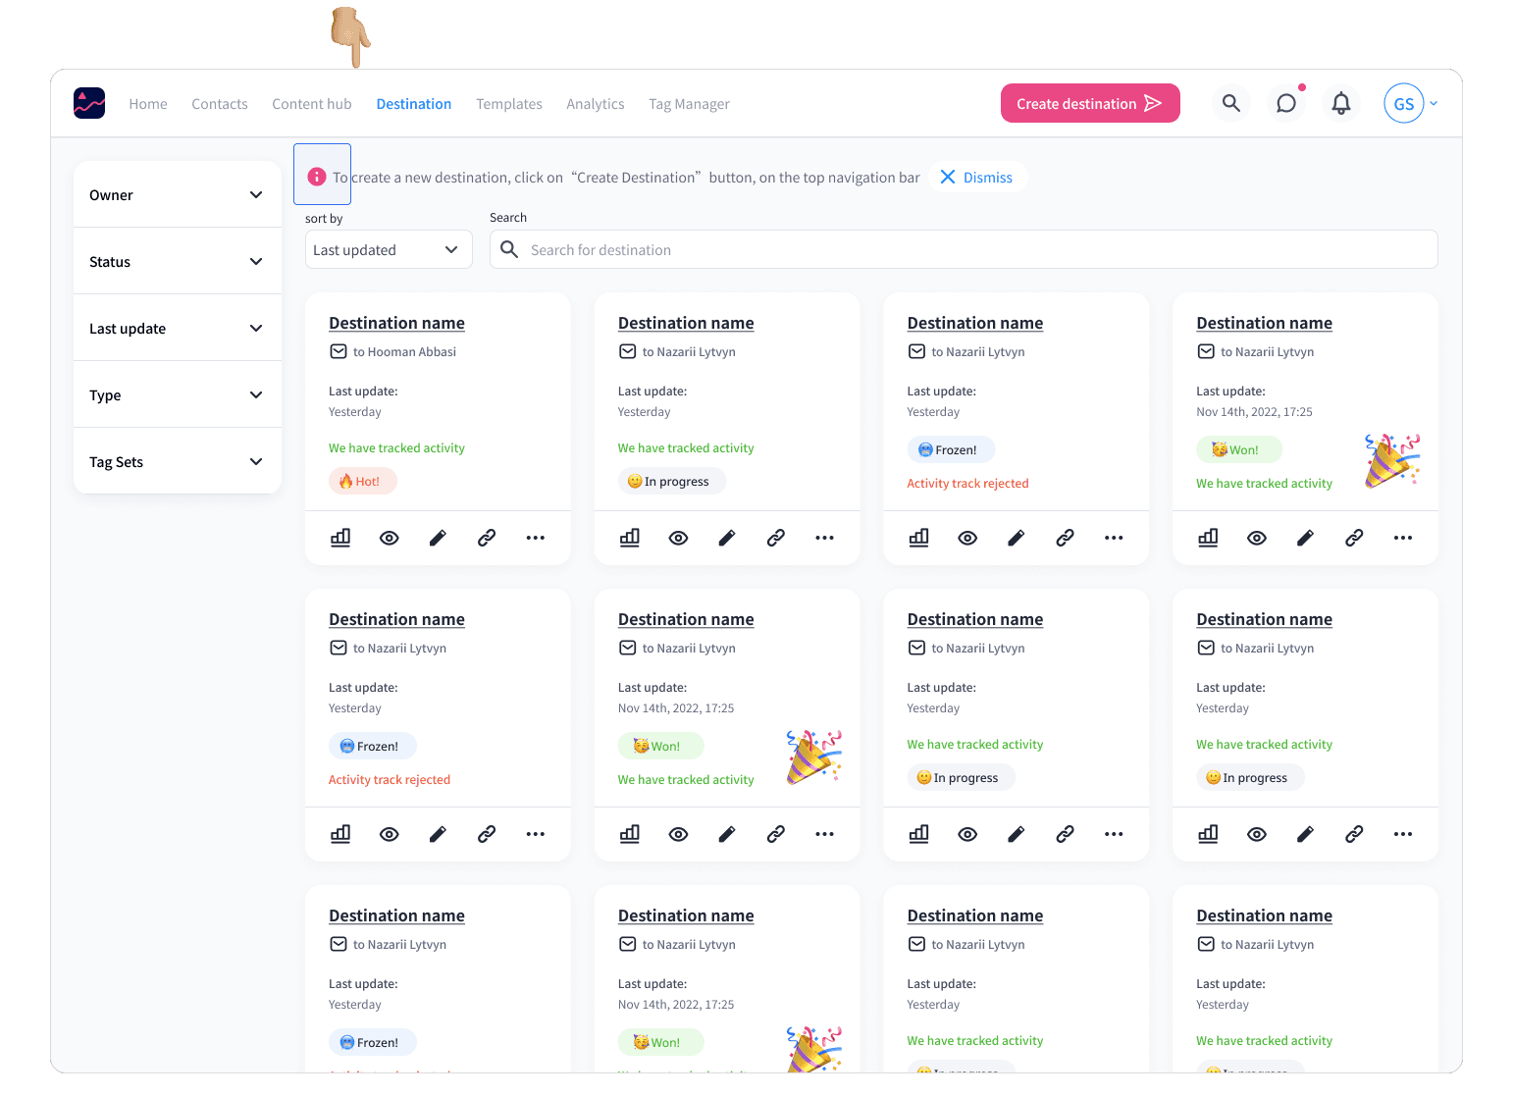Click 'Activity track rejected' on first-row card

point(967,483)
